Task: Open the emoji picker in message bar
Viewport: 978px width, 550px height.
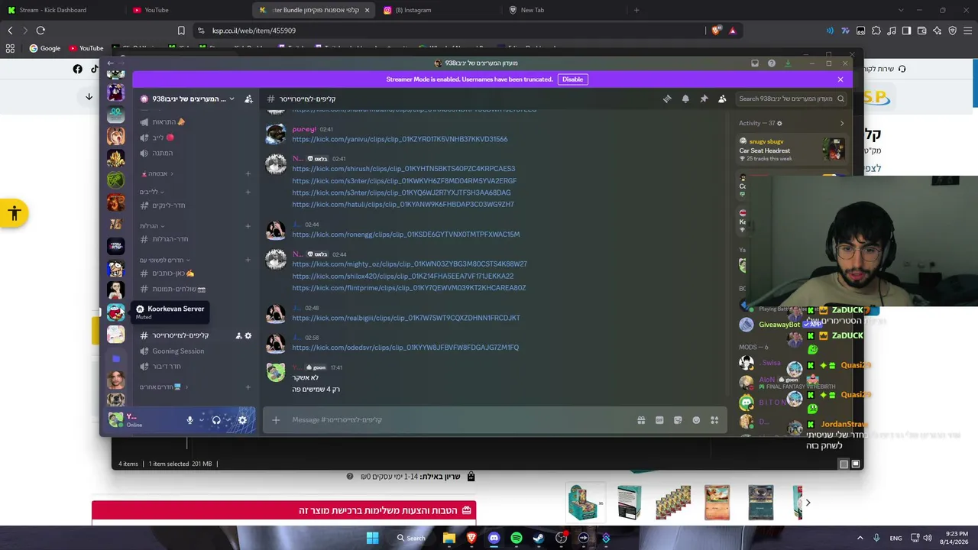Action: (x=696, y=420)
